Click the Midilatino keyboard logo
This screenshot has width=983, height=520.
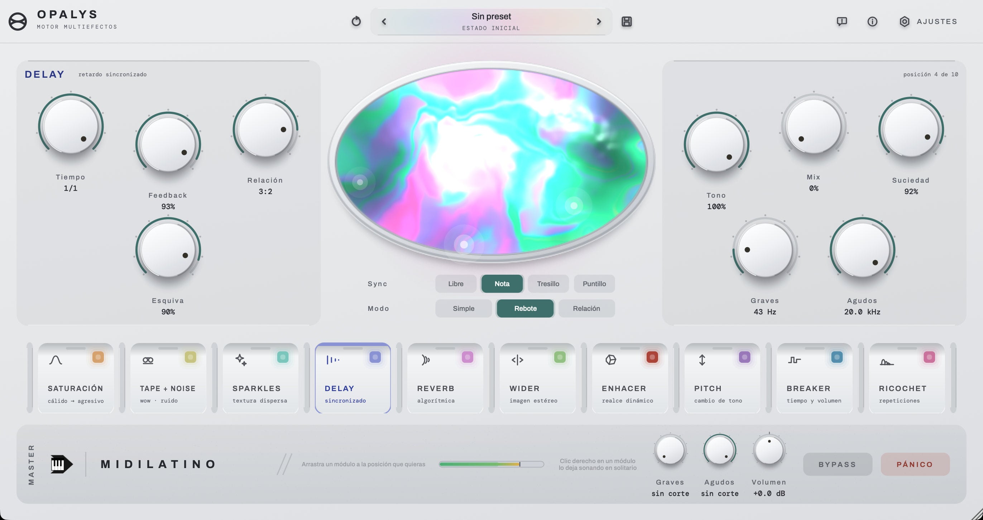(x=62, y=464)
